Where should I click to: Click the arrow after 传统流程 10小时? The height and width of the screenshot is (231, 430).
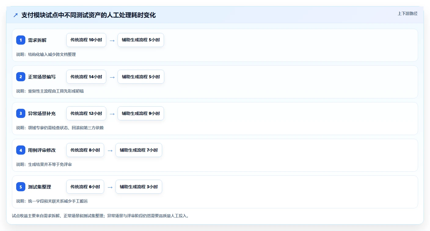pyautogui.click(x=112, y=40)
